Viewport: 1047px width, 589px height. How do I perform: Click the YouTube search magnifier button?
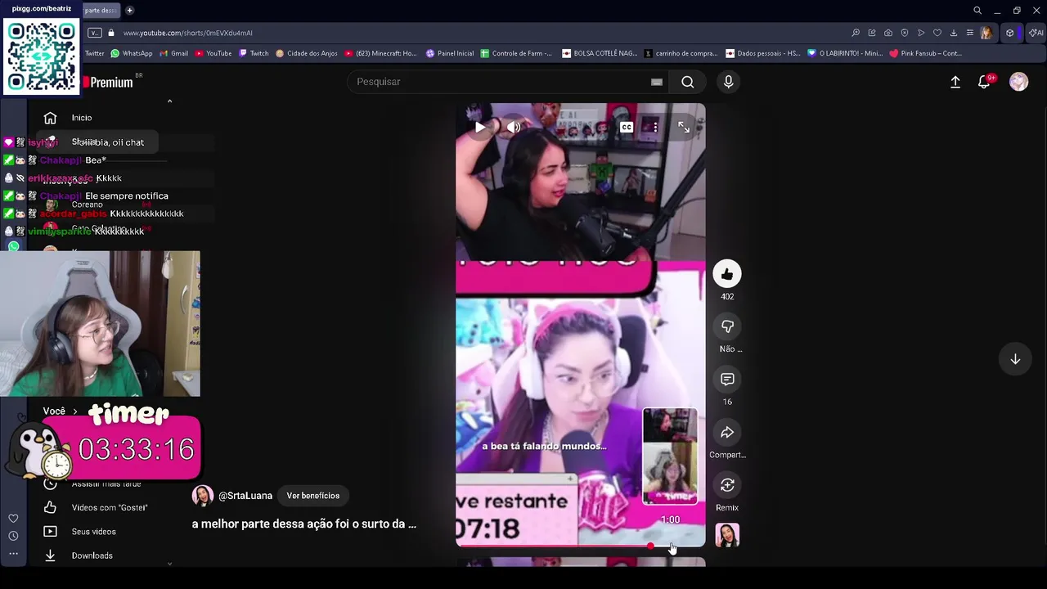(687, 82)
